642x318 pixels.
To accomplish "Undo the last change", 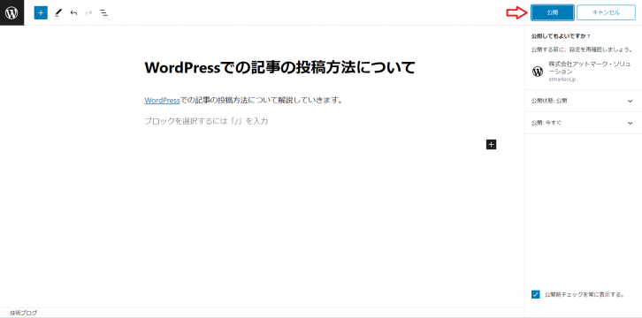I will click(73, 12).
